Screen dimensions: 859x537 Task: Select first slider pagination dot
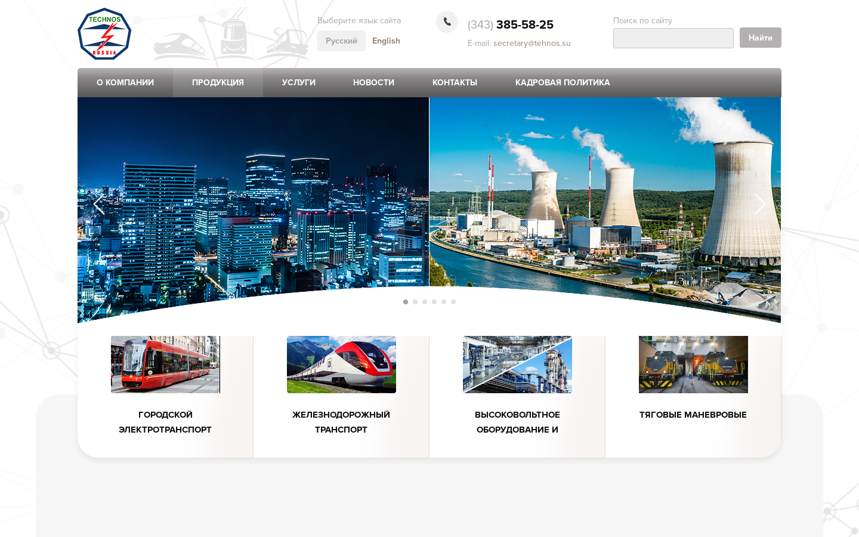406,302
